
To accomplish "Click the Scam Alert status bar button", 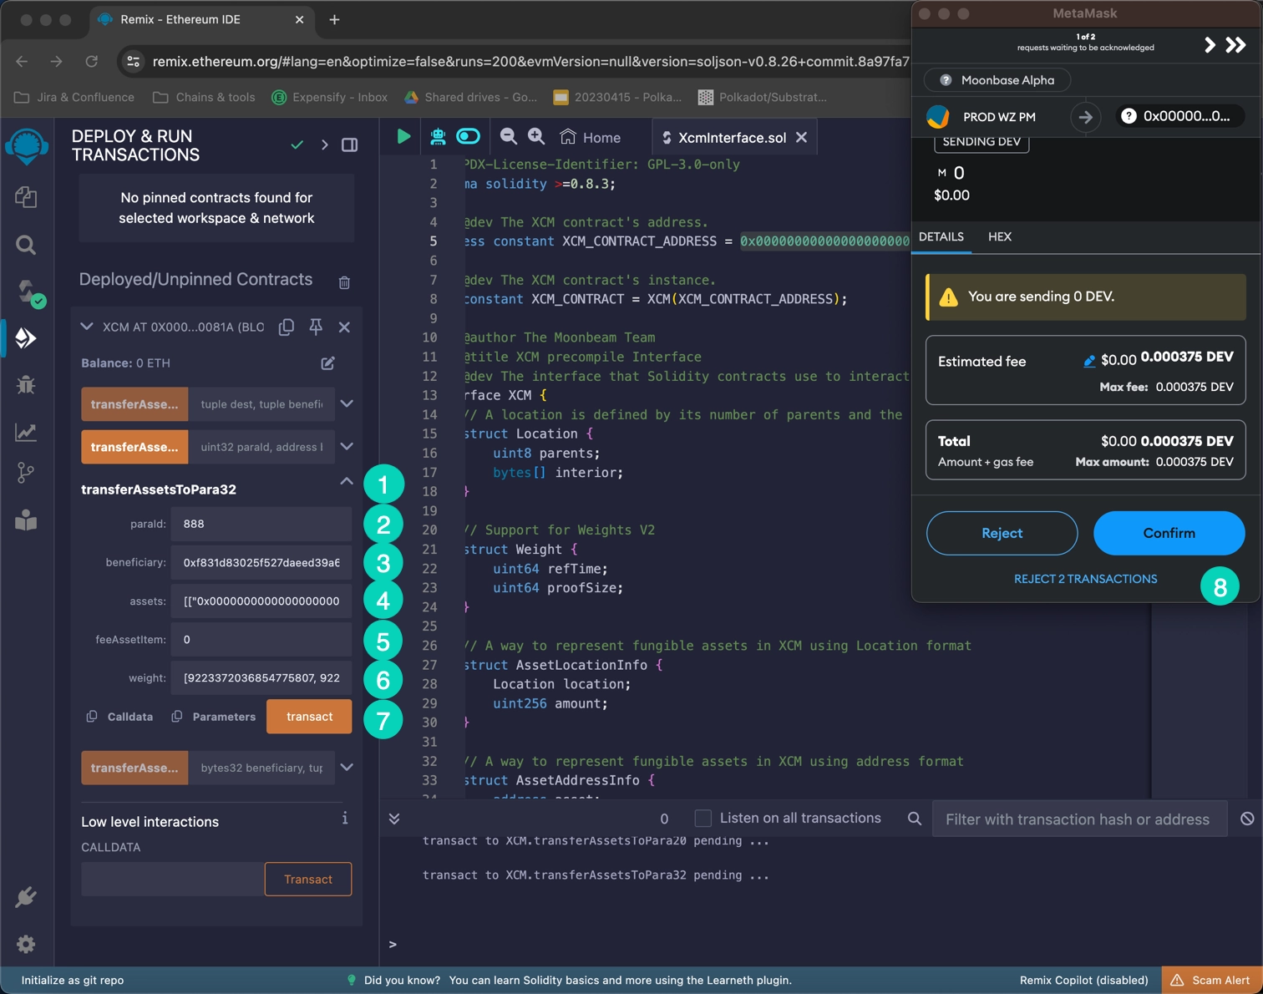I will coord(1211,980).
